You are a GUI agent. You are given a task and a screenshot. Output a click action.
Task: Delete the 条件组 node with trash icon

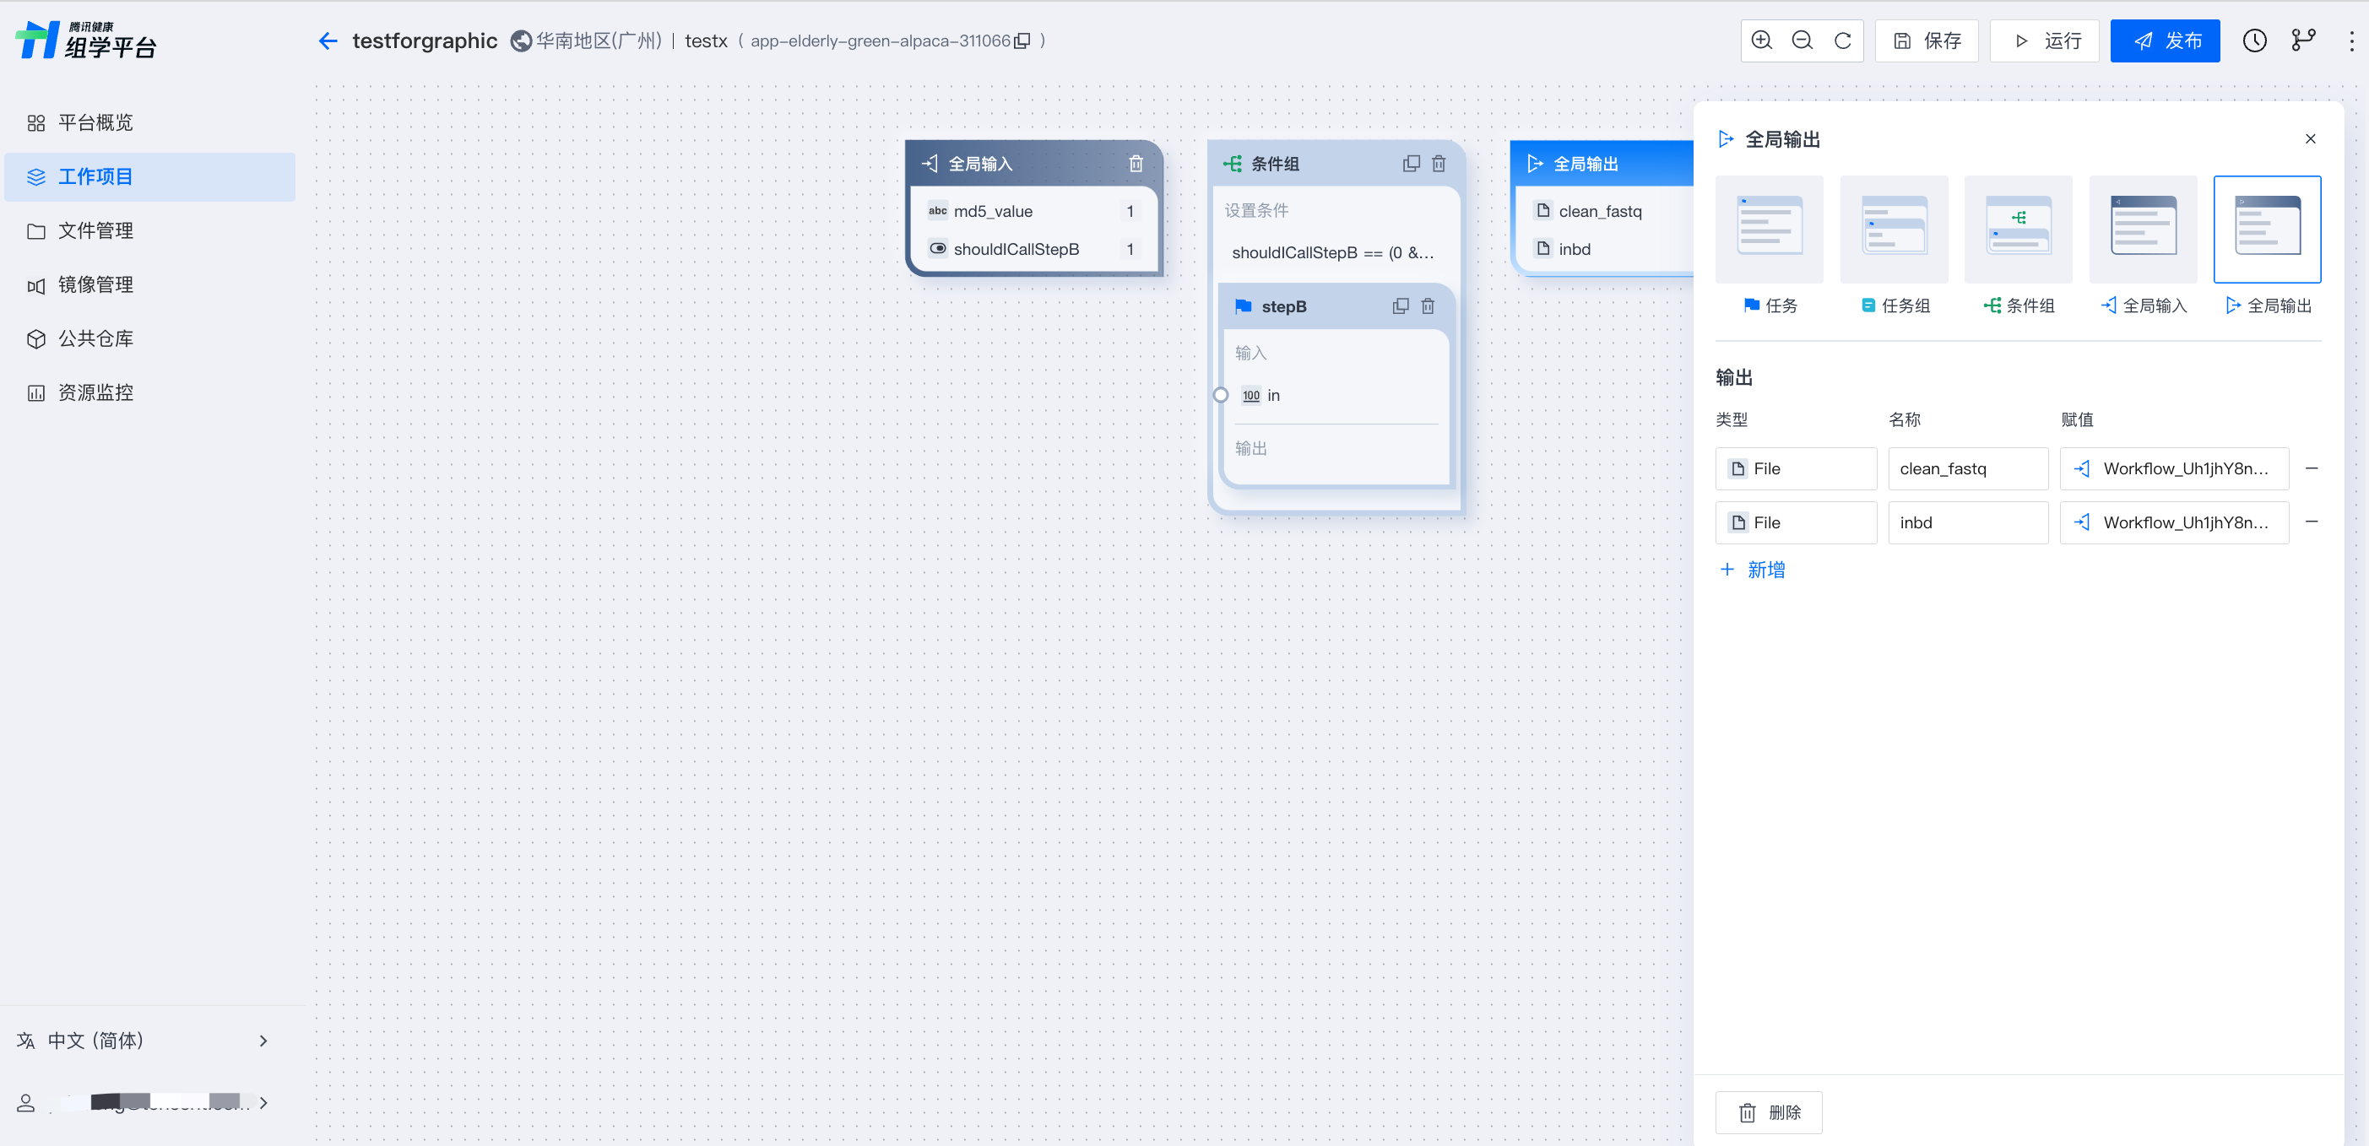[1439, 164]
